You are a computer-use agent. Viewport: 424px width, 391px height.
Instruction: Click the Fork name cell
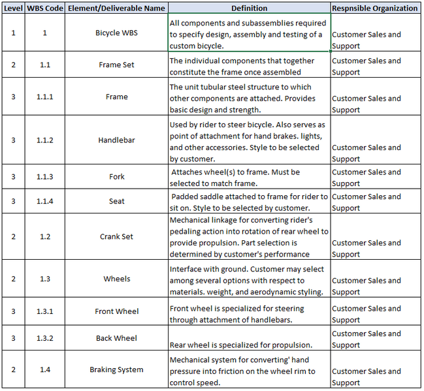[x=116, y=176]
